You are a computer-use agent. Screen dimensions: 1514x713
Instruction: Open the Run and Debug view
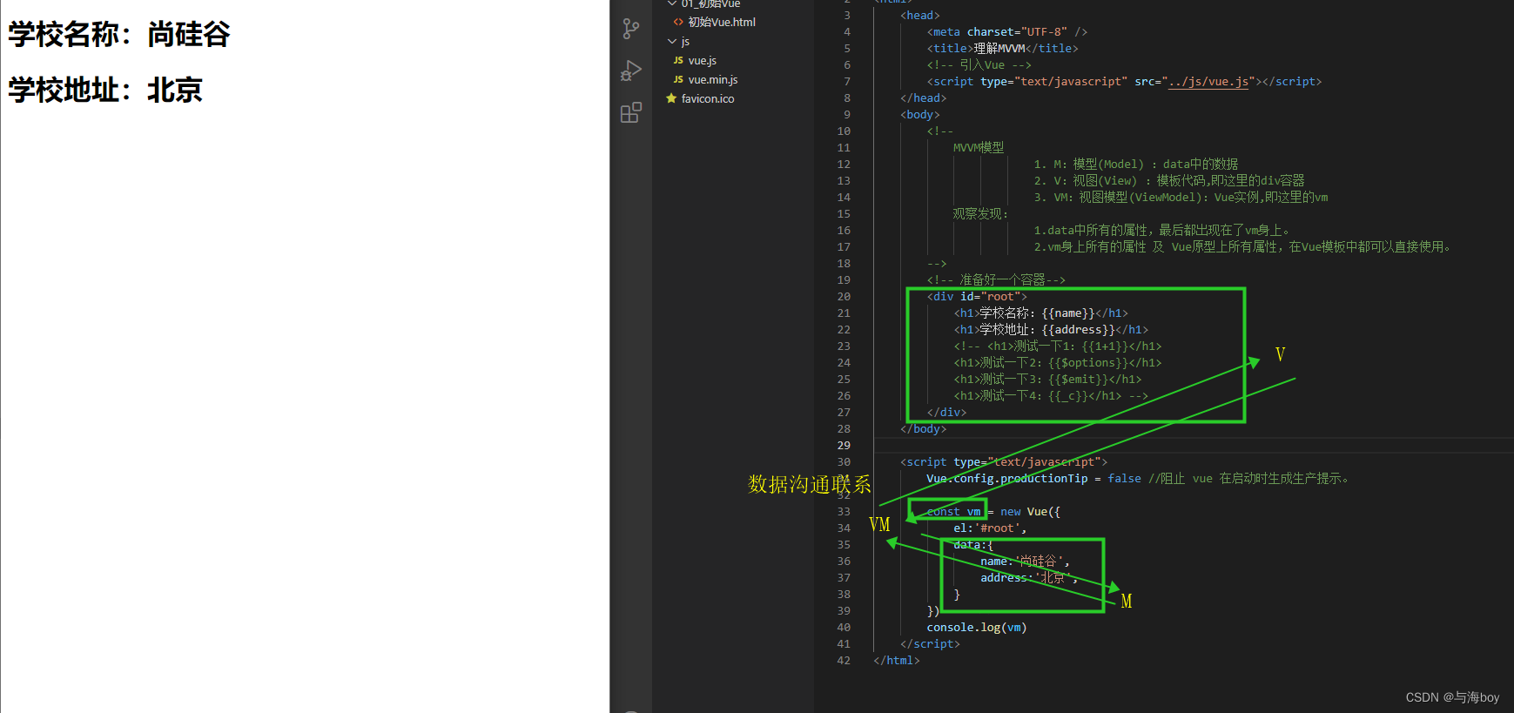(x=631, y=71)
